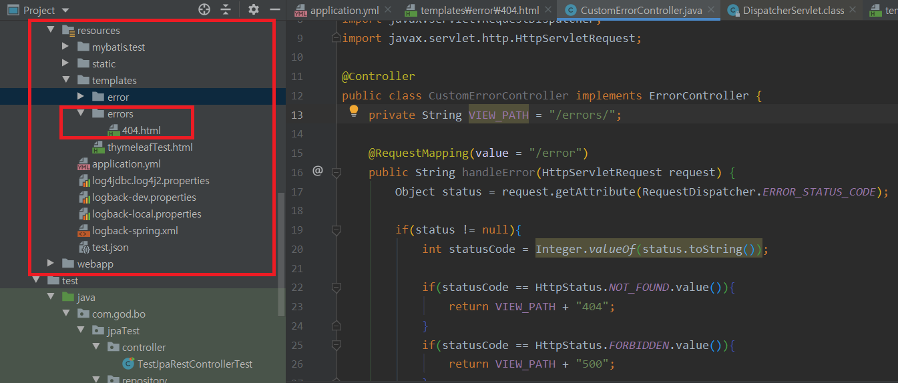Screen dimensions: 898x383
Task: Open Project panel settings gear
Action: click(253, 10)
